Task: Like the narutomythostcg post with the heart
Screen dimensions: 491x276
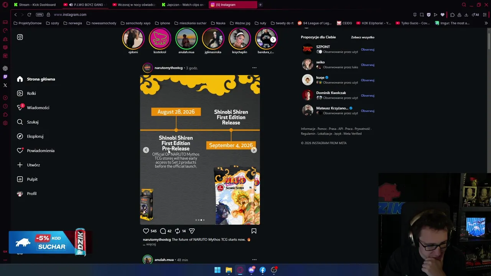Action: [x=146, y=231]
